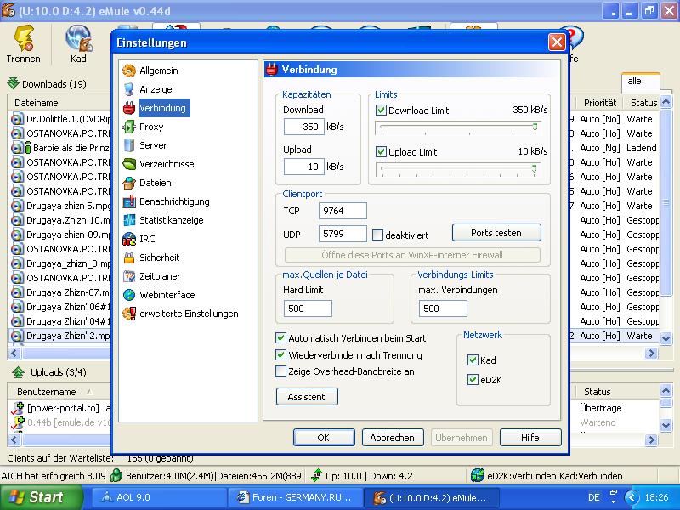Screen dimensions: 680x510
Task: Enable Zeige Overhead-Bandbreite an
Action: pos(281,371)
